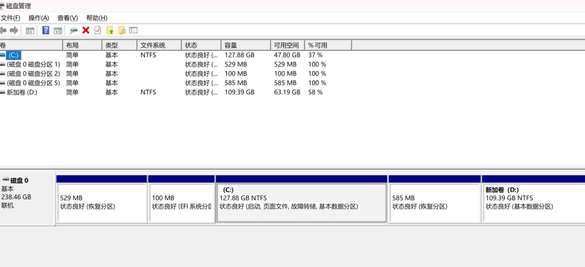Click the 47.80 GB free space cell

tap(287, 55)
